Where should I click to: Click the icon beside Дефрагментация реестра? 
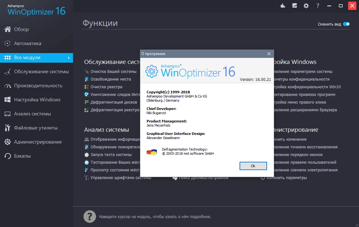(x=86, y=110)
